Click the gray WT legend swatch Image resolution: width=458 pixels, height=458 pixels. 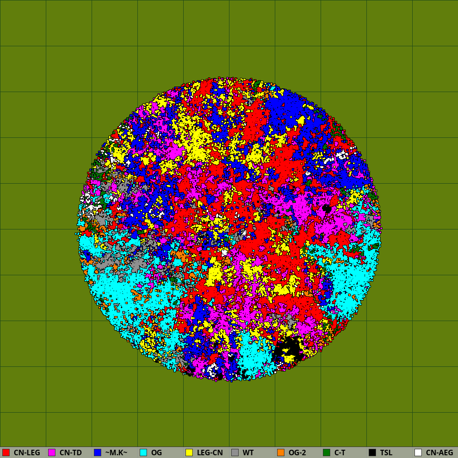click(x=235, y=453)
